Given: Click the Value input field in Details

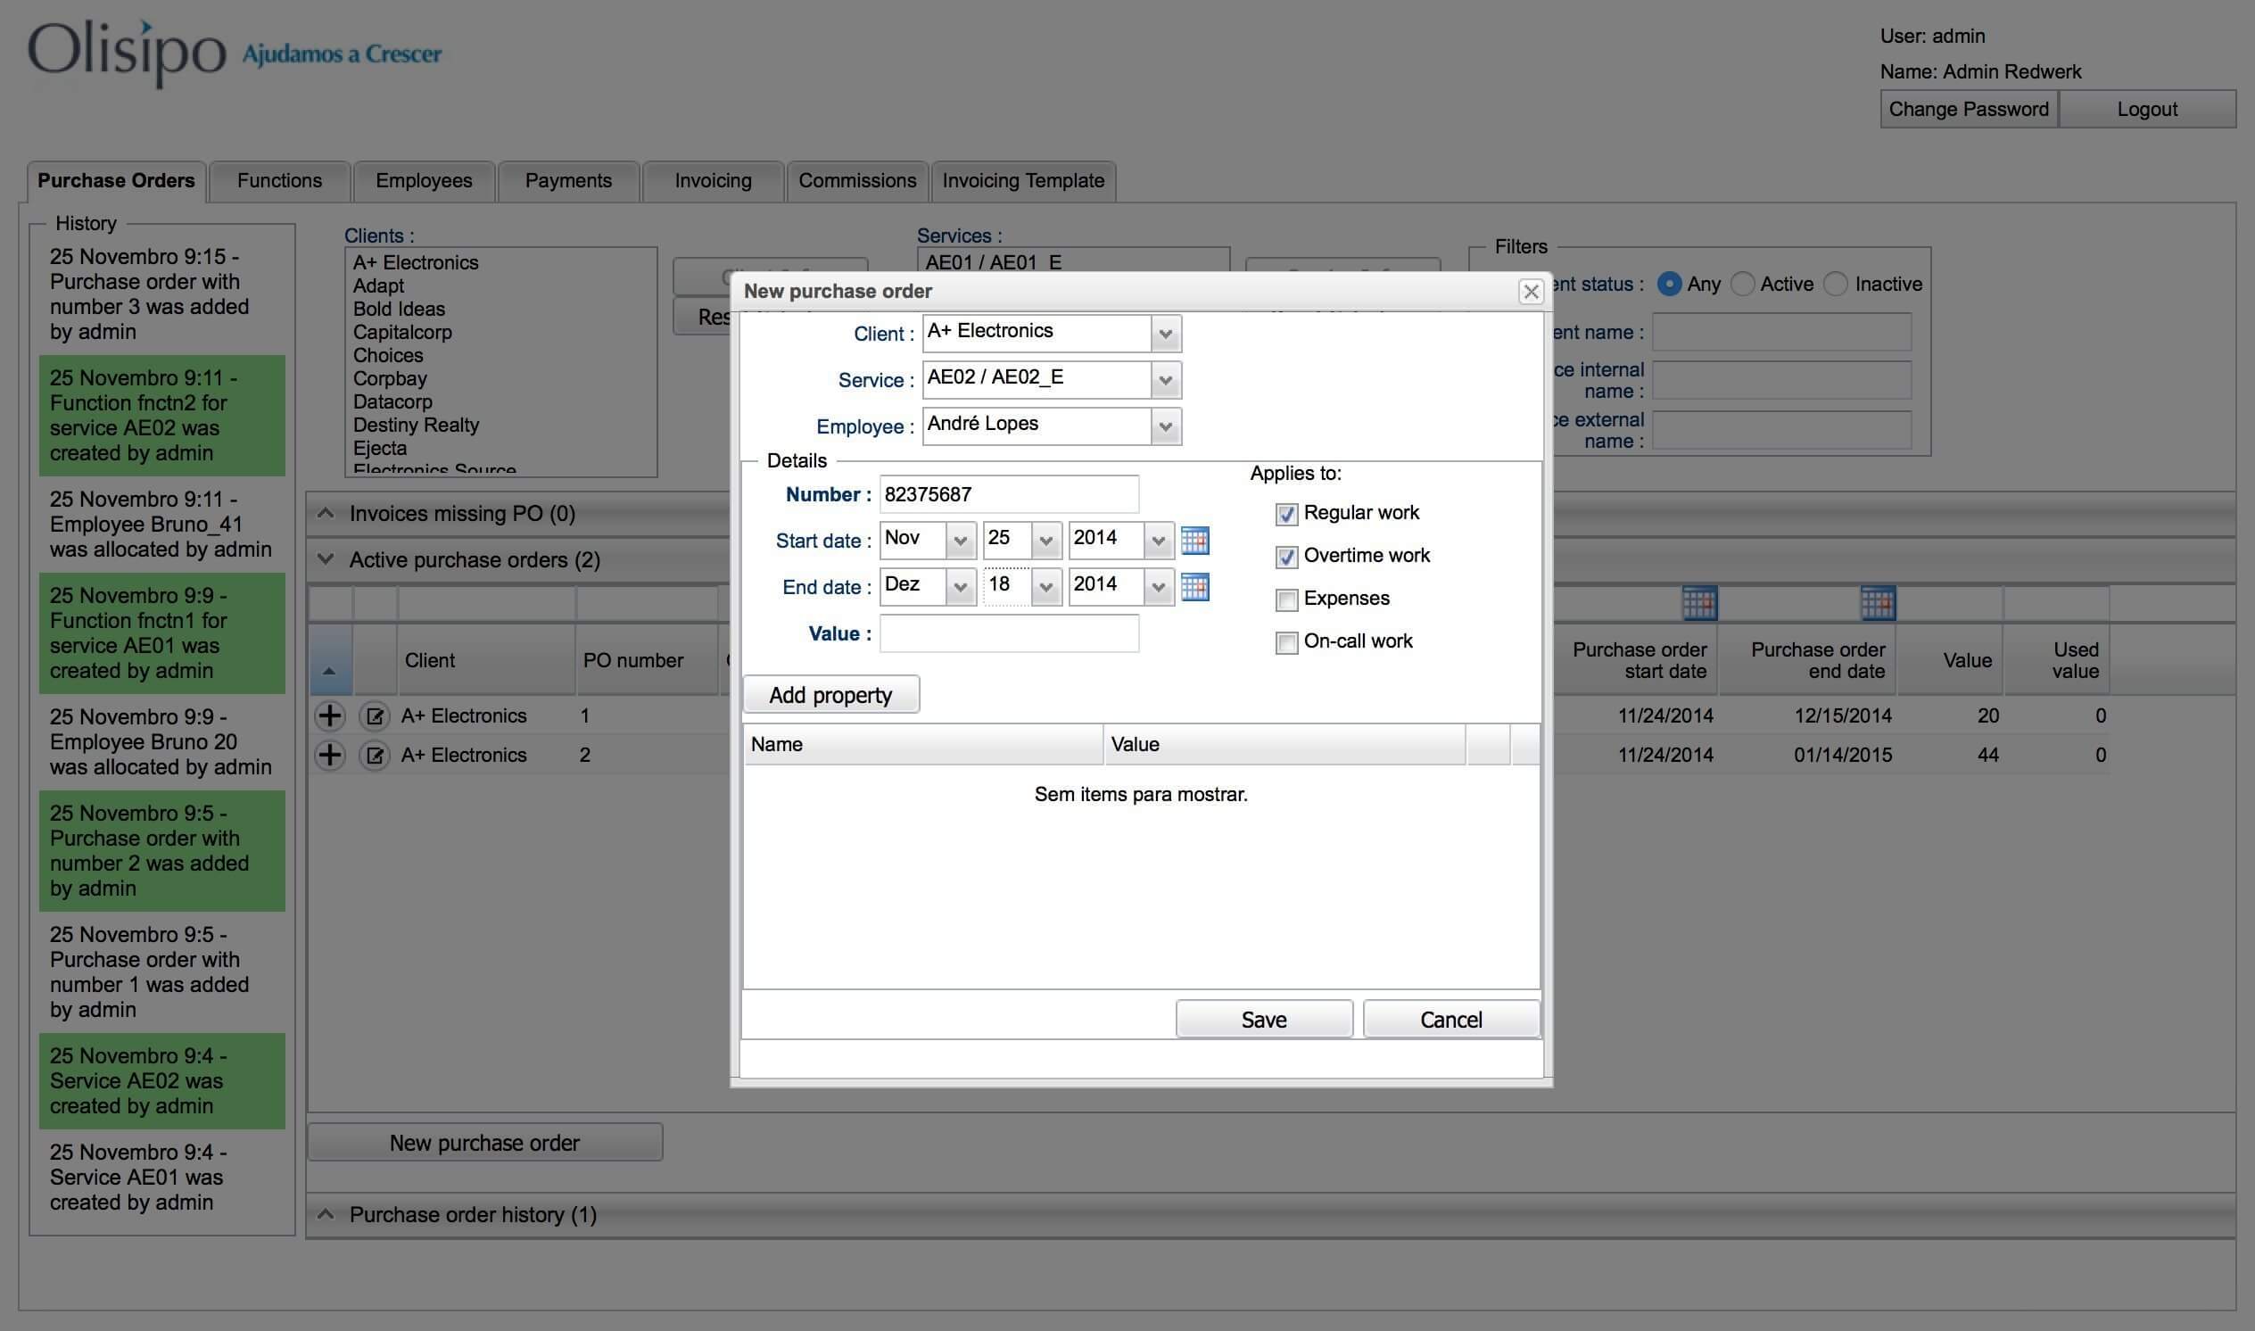Looking at the screenshot, I should click(1009, 634).
